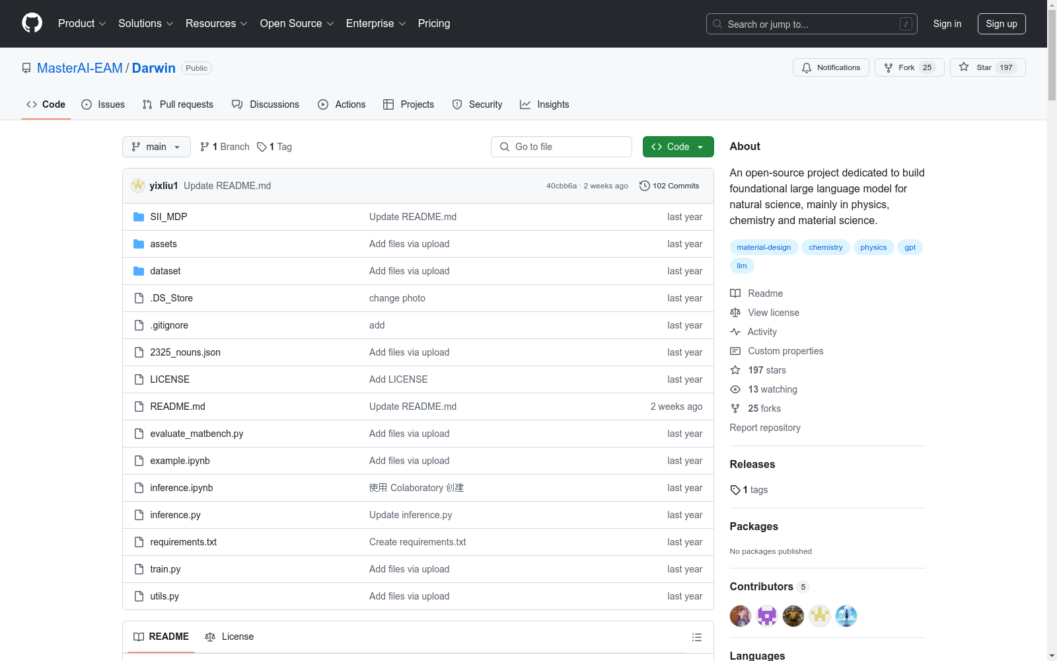Open commit hash 40cbb6a

click(562, 186)
